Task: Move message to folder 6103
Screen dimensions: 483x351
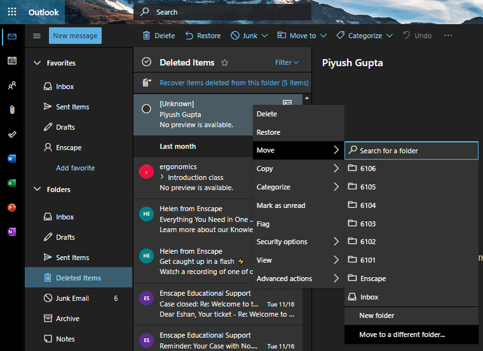Action: [x=411, y=224]
